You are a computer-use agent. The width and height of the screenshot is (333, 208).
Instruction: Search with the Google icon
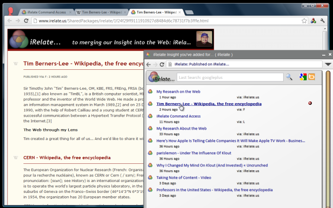tap(303, 77)
